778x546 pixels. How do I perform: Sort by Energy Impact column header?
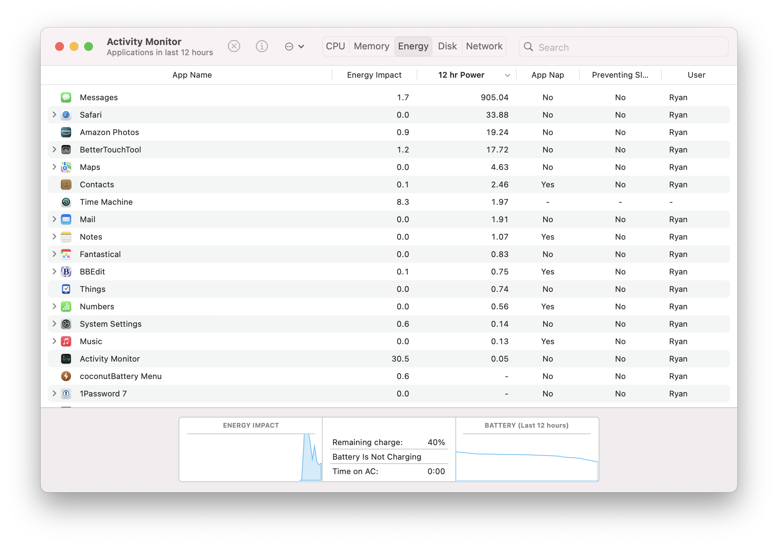[374, 75]
